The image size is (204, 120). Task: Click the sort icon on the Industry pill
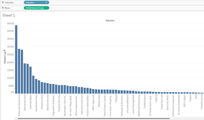pyautogui.click(x=46, y=2)
